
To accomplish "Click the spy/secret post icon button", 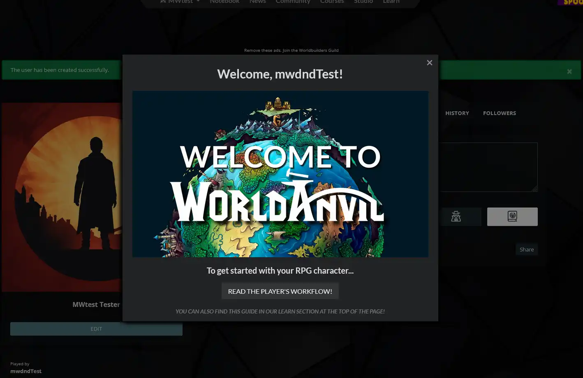I will click(x=456, y=217).
